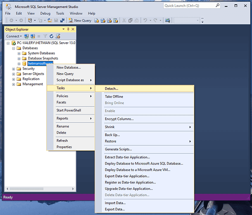Click the SSMS application icon in title bar
The height and width of the screenshot is (215, 252).
click(x=8, y=7)
